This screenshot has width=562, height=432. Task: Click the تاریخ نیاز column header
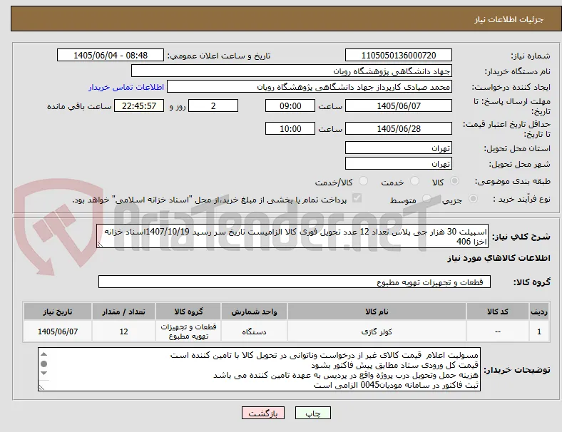point(58,312)
